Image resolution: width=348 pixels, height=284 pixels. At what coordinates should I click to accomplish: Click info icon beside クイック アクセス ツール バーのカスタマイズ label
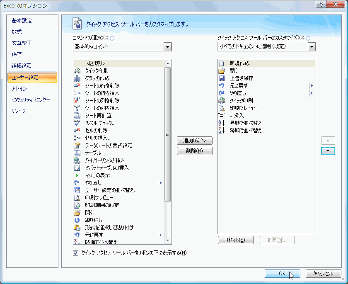308,39
